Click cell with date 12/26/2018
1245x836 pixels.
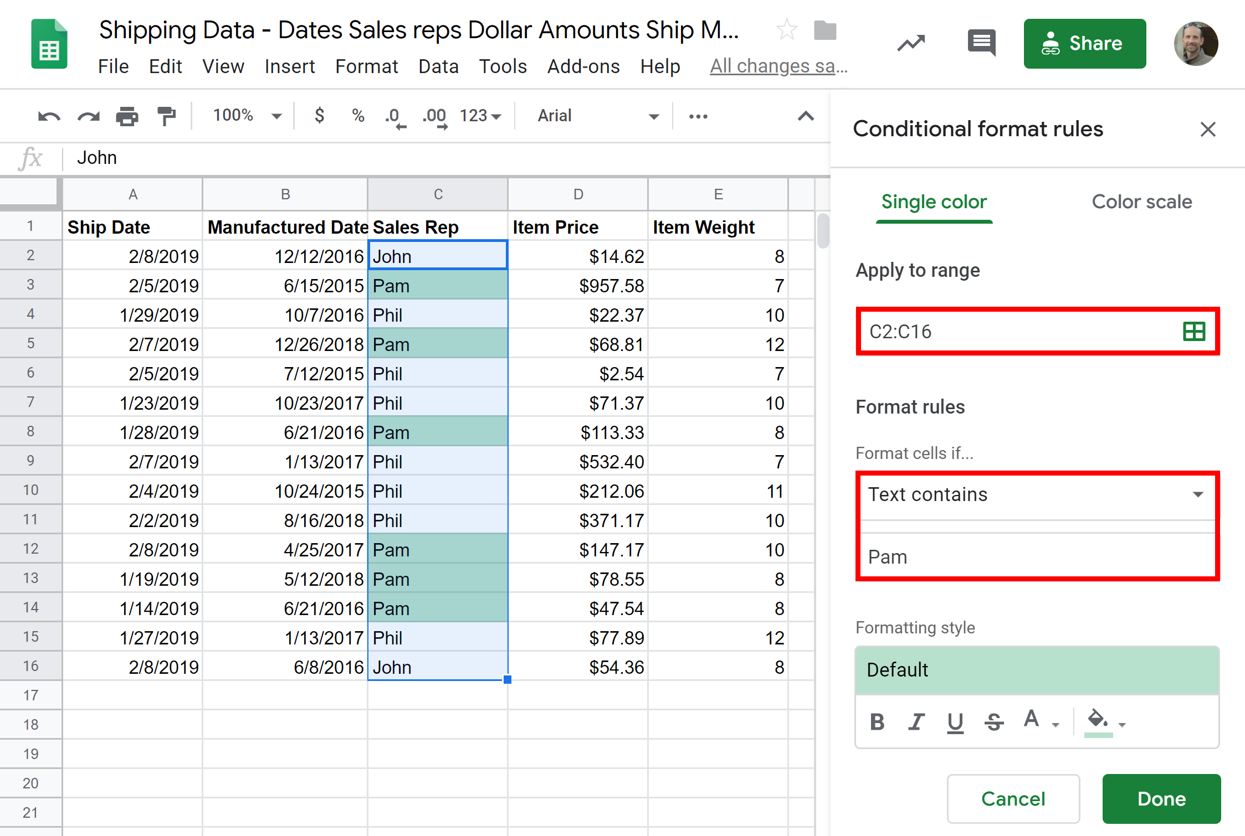[x=285, y=344]
